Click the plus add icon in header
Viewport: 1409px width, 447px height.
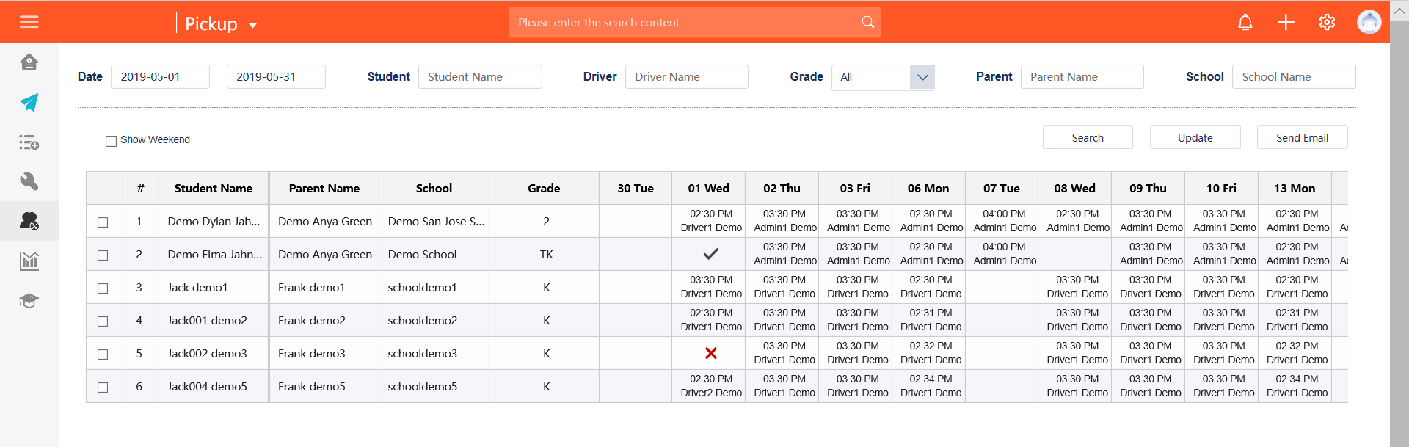(x=1286, y=22)
